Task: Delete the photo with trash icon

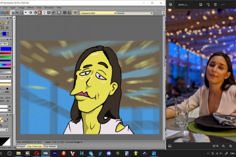Action: pyautogui.click(x=215, y=5)
